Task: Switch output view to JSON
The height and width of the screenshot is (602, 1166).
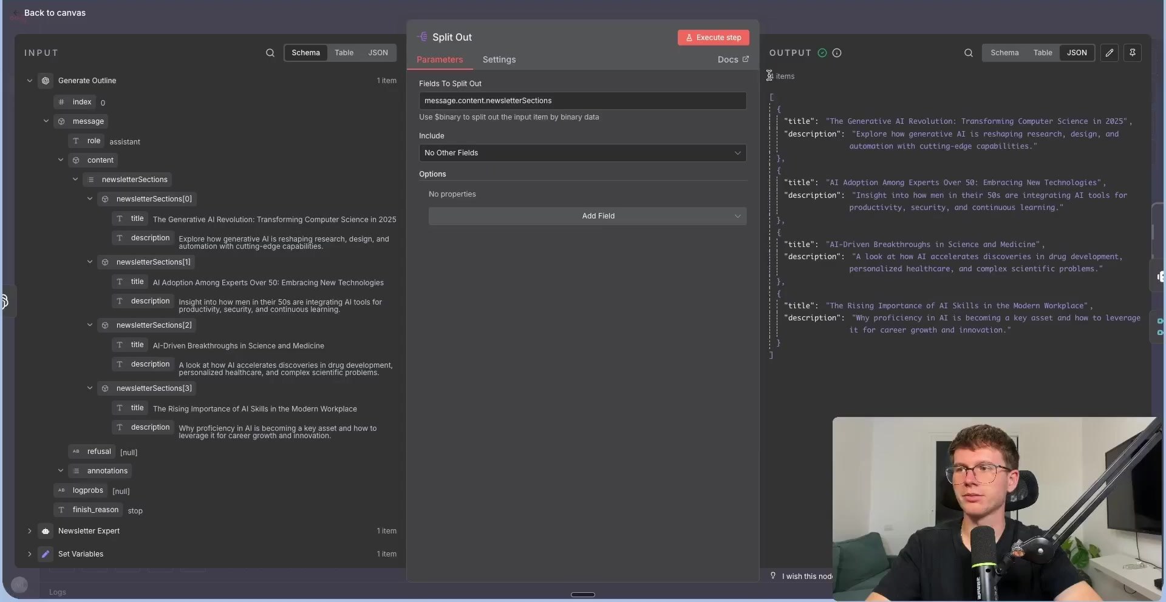Action: pyautogui.click(x=1077, y=53)
